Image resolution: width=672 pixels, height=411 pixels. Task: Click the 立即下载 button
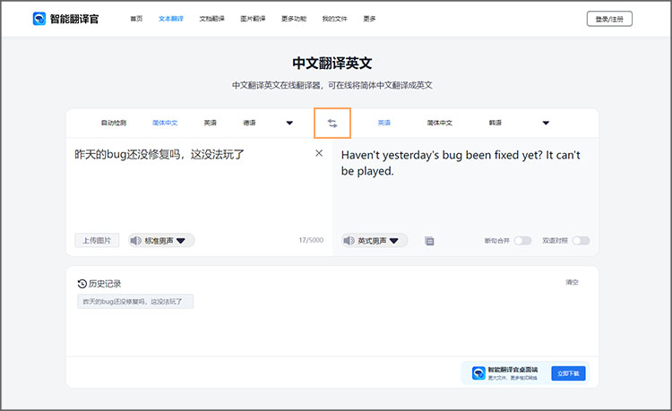click(568, 373)
